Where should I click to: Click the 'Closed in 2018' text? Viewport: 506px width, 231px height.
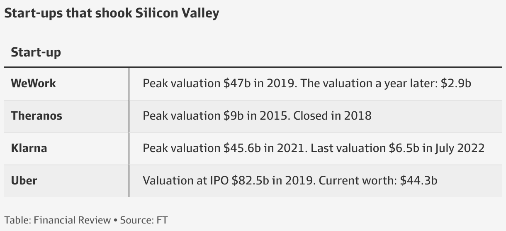[x=332, y=116]
